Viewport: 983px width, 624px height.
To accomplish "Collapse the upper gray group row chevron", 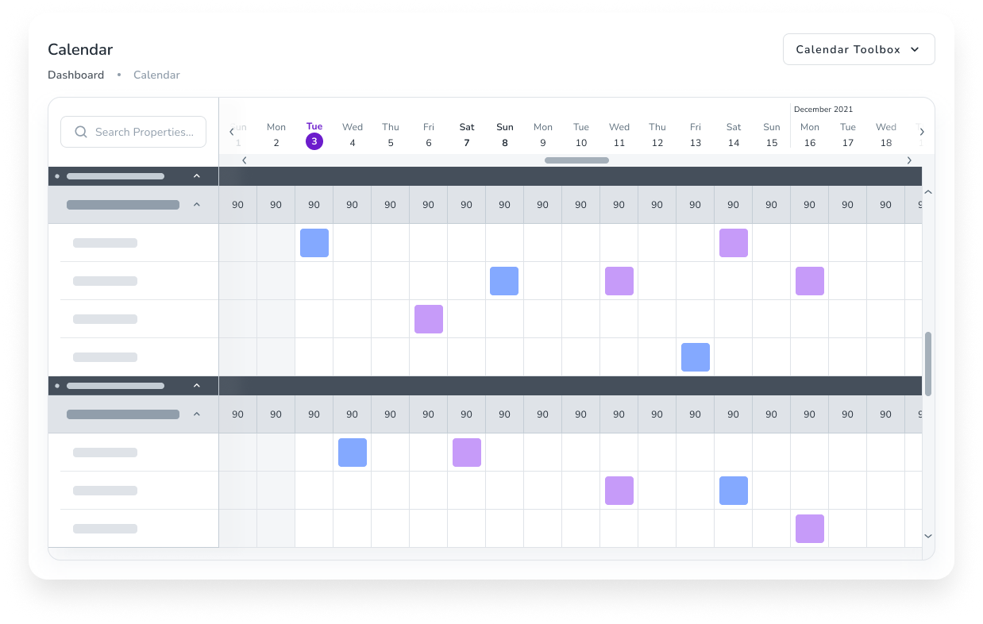I will coord(197,205).
